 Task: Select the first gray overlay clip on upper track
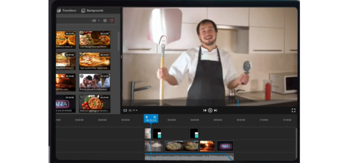(x=148, y=134)
